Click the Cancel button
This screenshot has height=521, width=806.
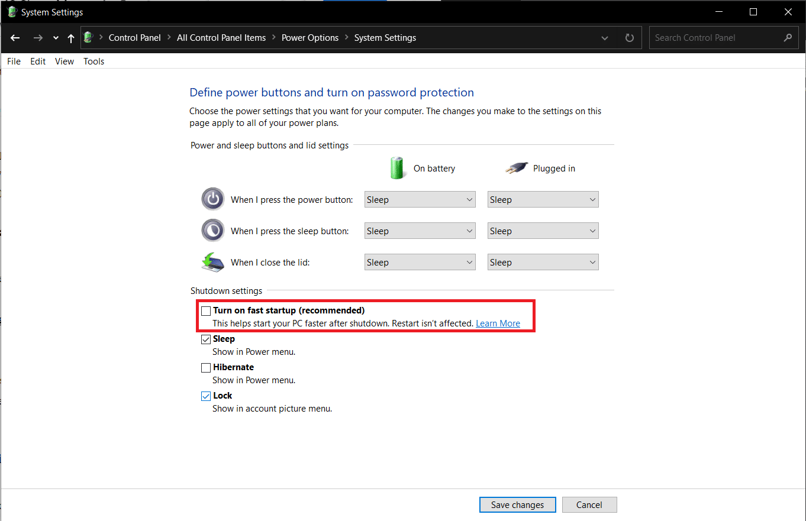(589, 505)
